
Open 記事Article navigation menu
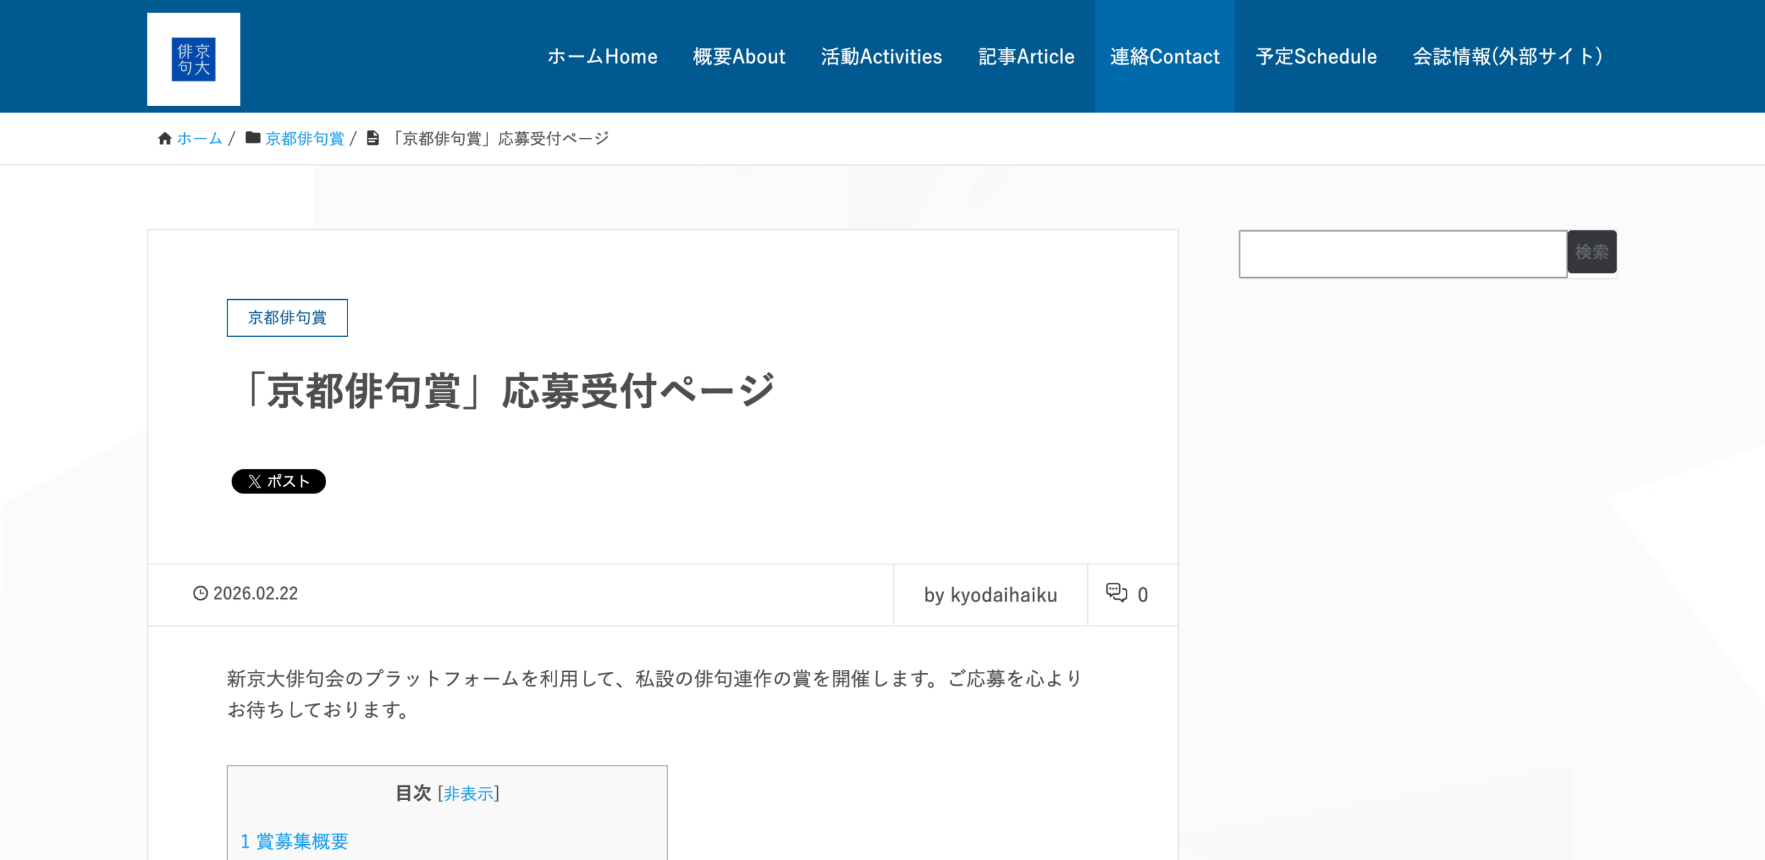pyautogui.click(x=1026, y=57)
